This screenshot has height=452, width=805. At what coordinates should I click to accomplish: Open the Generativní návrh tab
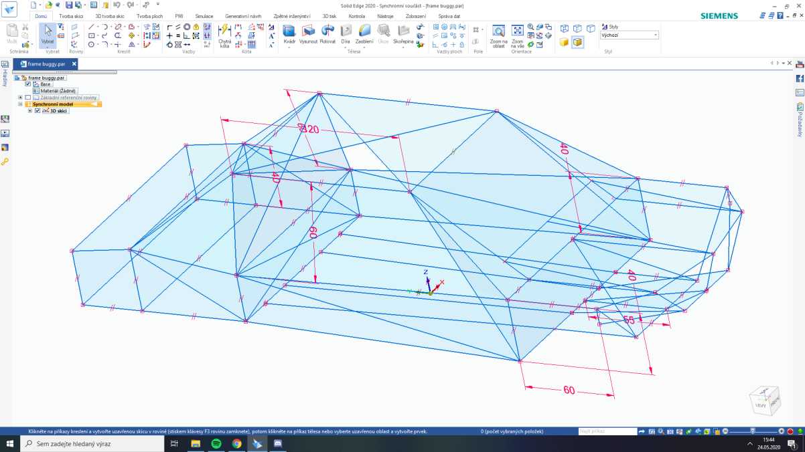243,15
